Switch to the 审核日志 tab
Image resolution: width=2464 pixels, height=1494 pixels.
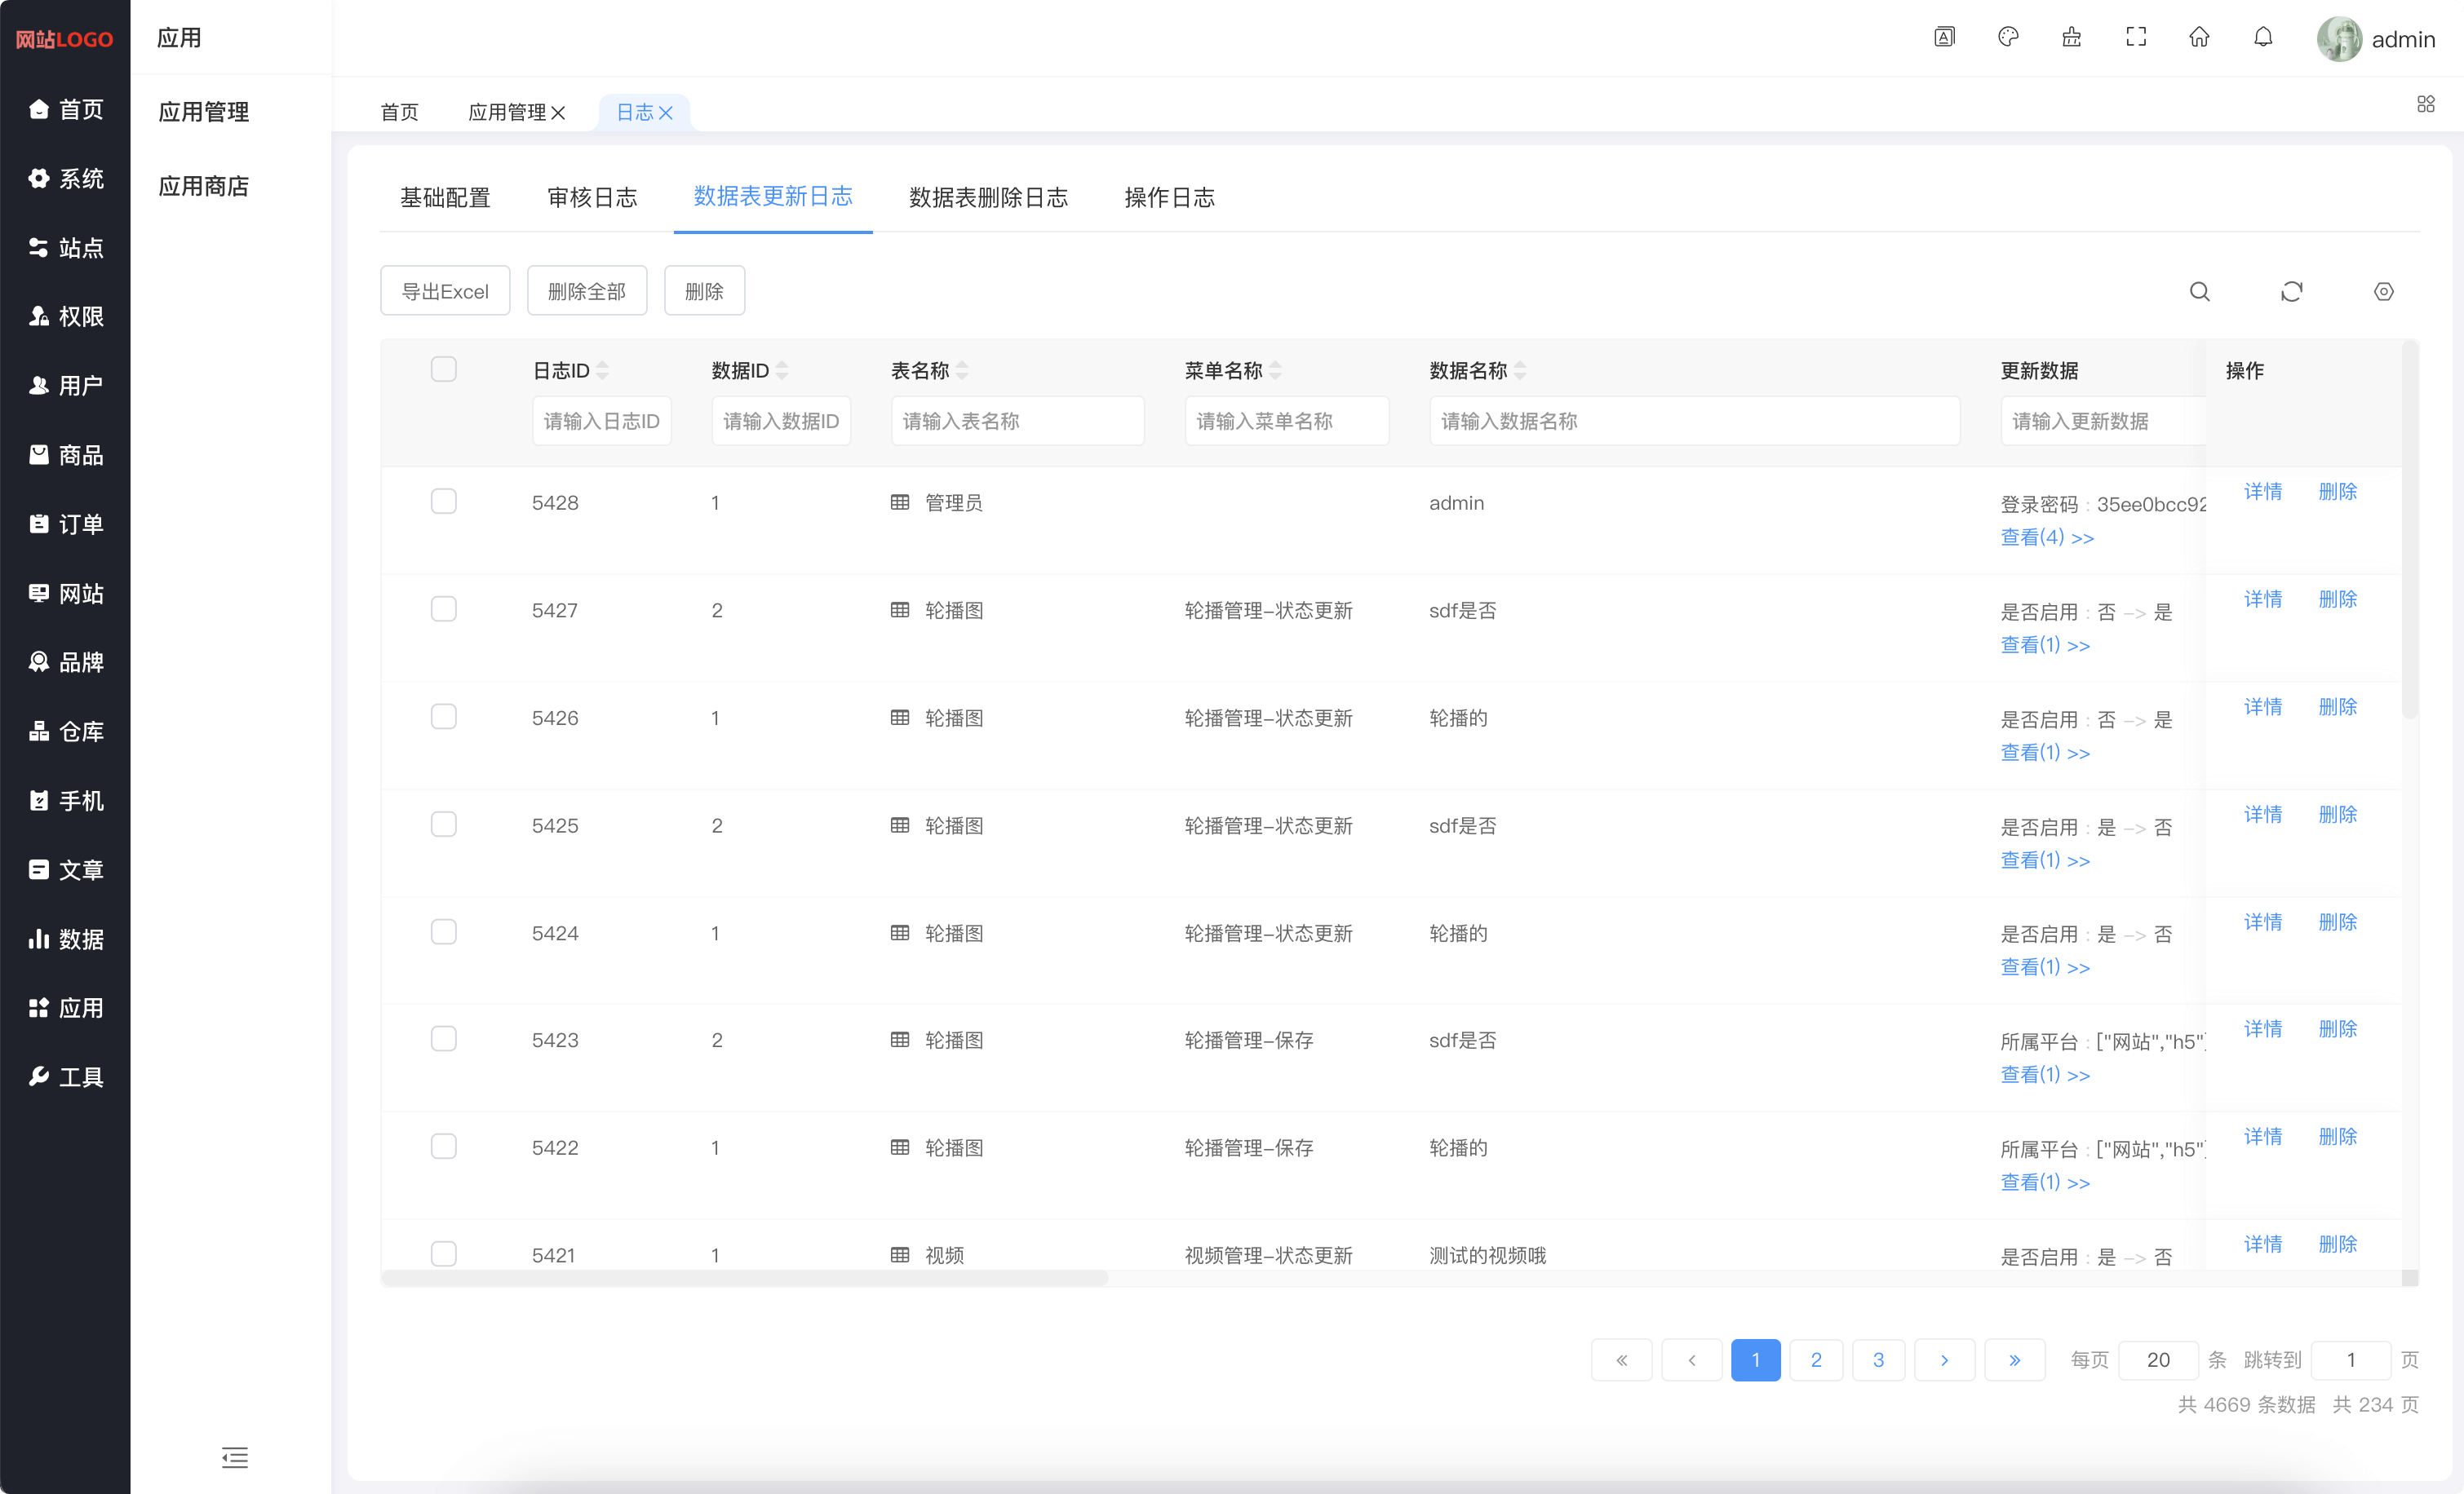point(592,197)
